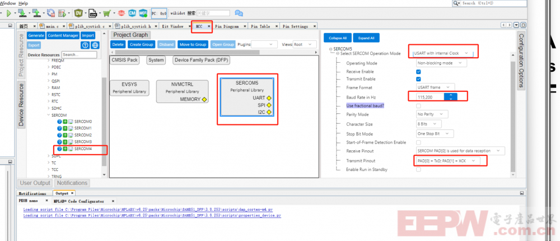Image resolution: width=560 pixels, height=241 pixels.
Task: Click the blue question mark help button
Action: (85, 45)
